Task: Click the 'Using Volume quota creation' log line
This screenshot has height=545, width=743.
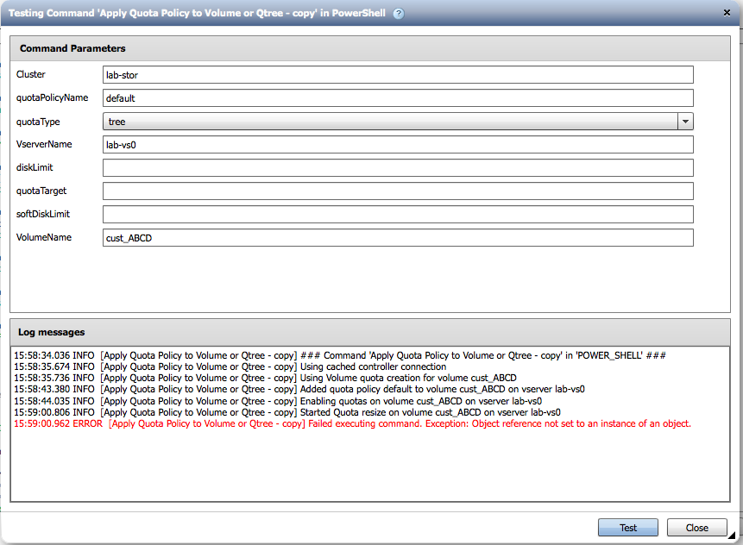Action: 266,378
